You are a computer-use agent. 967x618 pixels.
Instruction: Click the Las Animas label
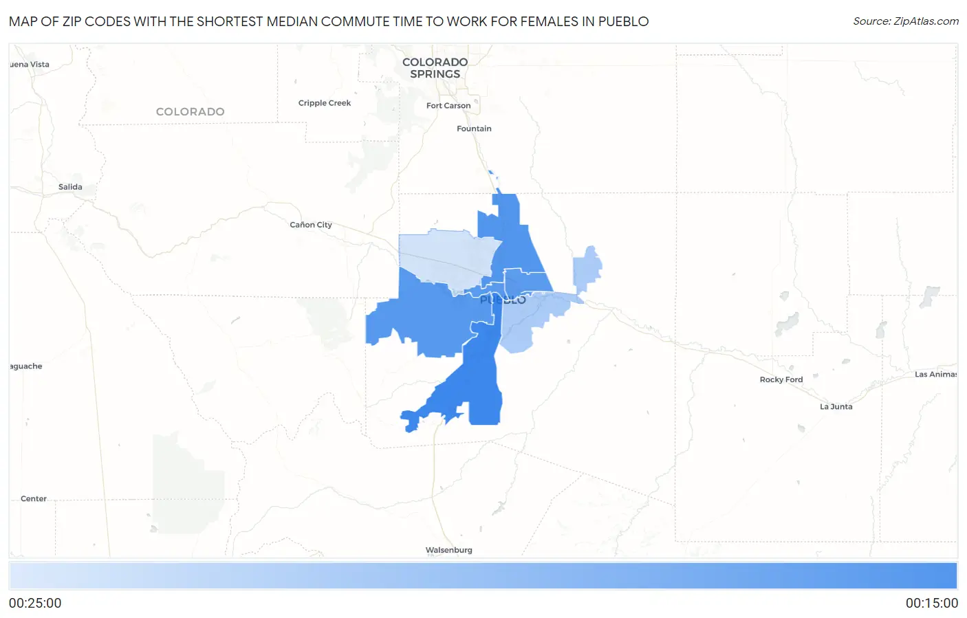tap(935, 375)
